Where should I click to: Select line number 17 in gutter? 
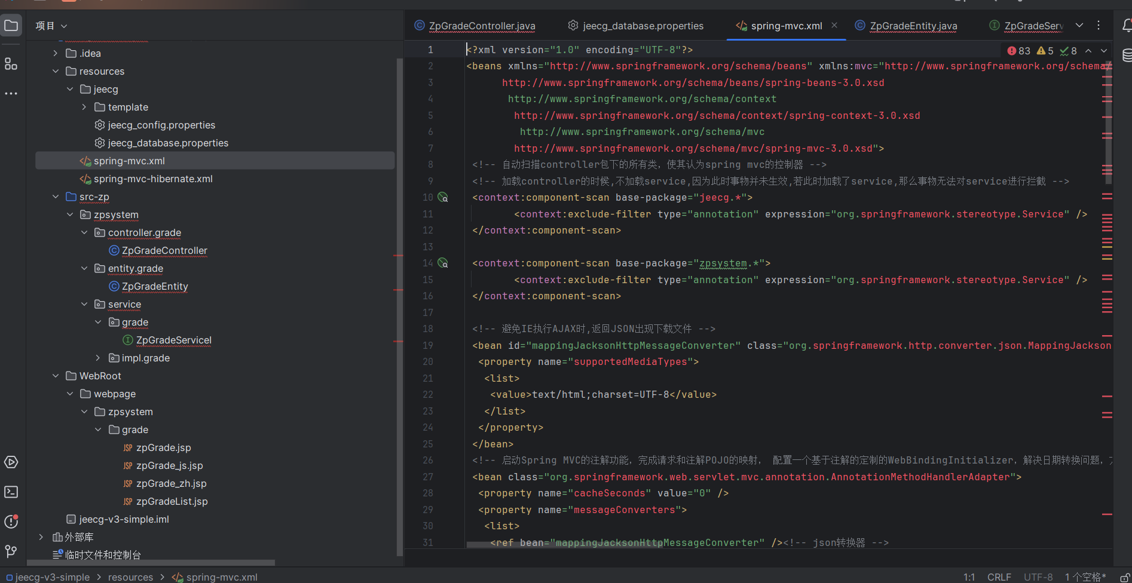pos(428,312)
